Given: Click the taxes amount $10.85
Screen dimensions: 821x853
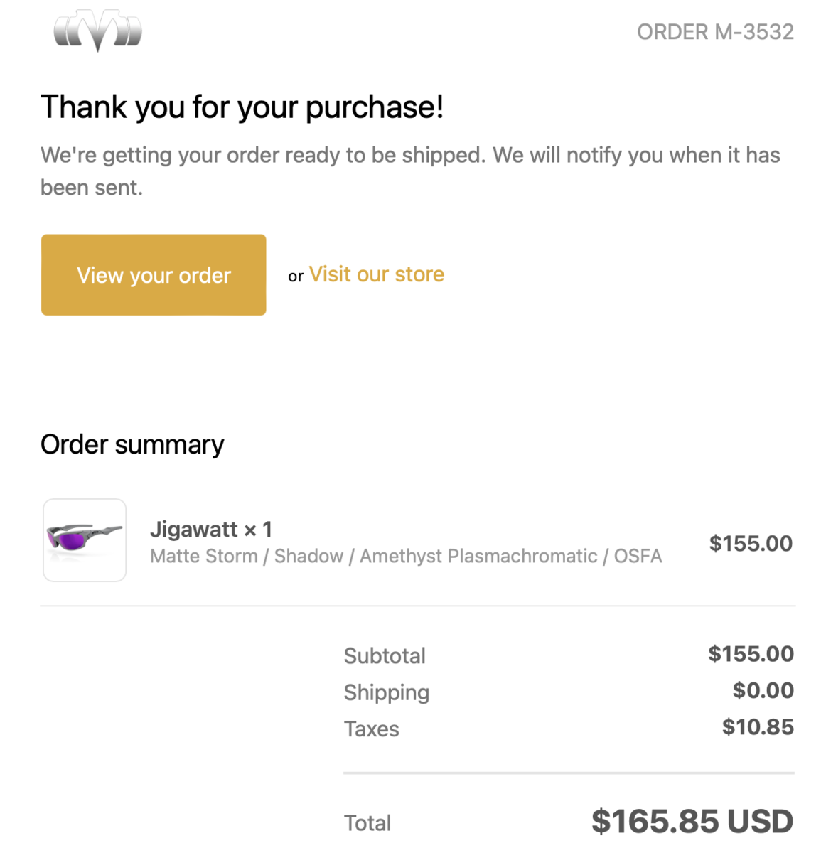Looking at the screenshot, I should (x=758, y=727).
